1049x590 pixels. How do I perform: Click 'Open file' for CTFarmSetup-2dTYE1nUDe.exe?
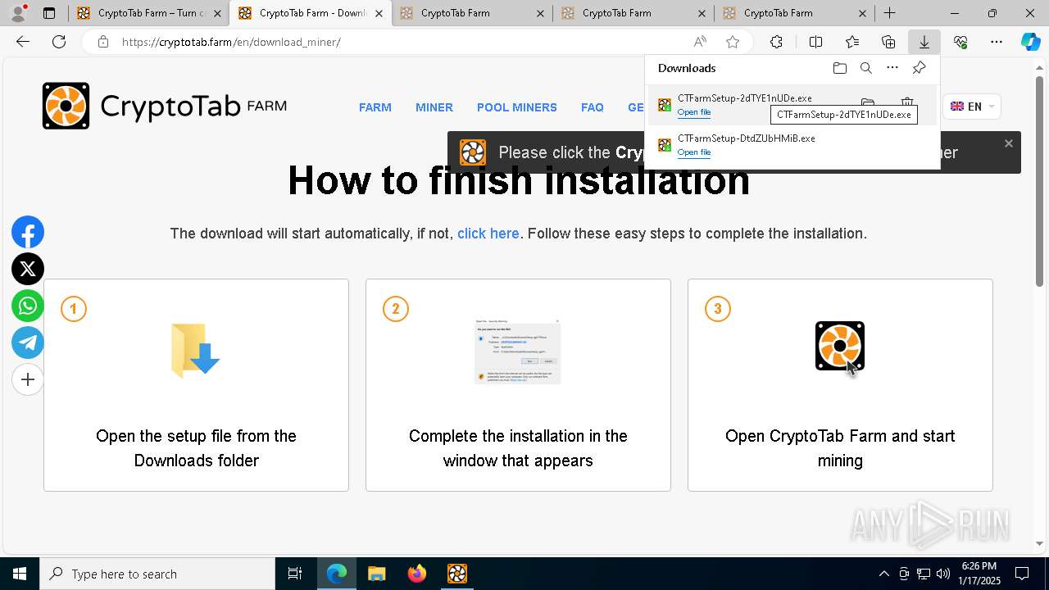(694, 112)
